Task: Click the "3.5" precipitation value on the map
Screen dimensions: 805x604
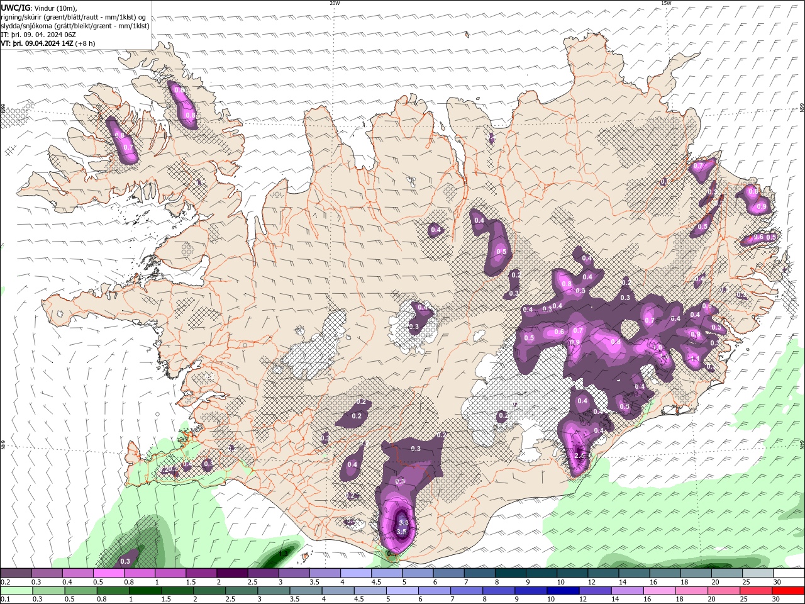Action: click(401, 532)
